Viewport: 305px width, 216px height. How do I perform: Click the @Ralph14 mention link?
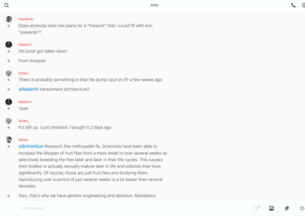click(x=28, y=89)
